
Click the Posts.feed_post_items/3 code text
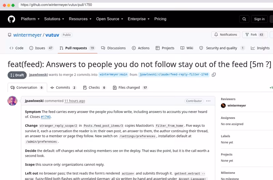(103, 126)
